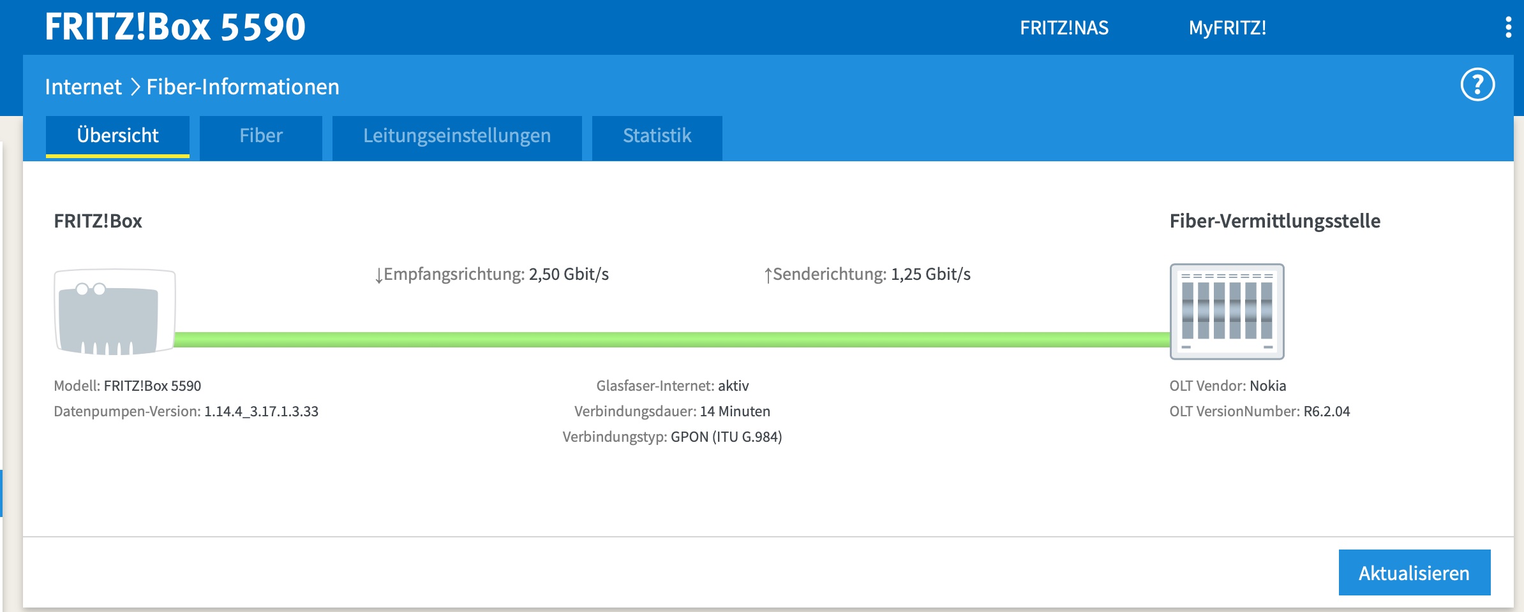Click the FRITZ!Box 5590 title logo

175,27
